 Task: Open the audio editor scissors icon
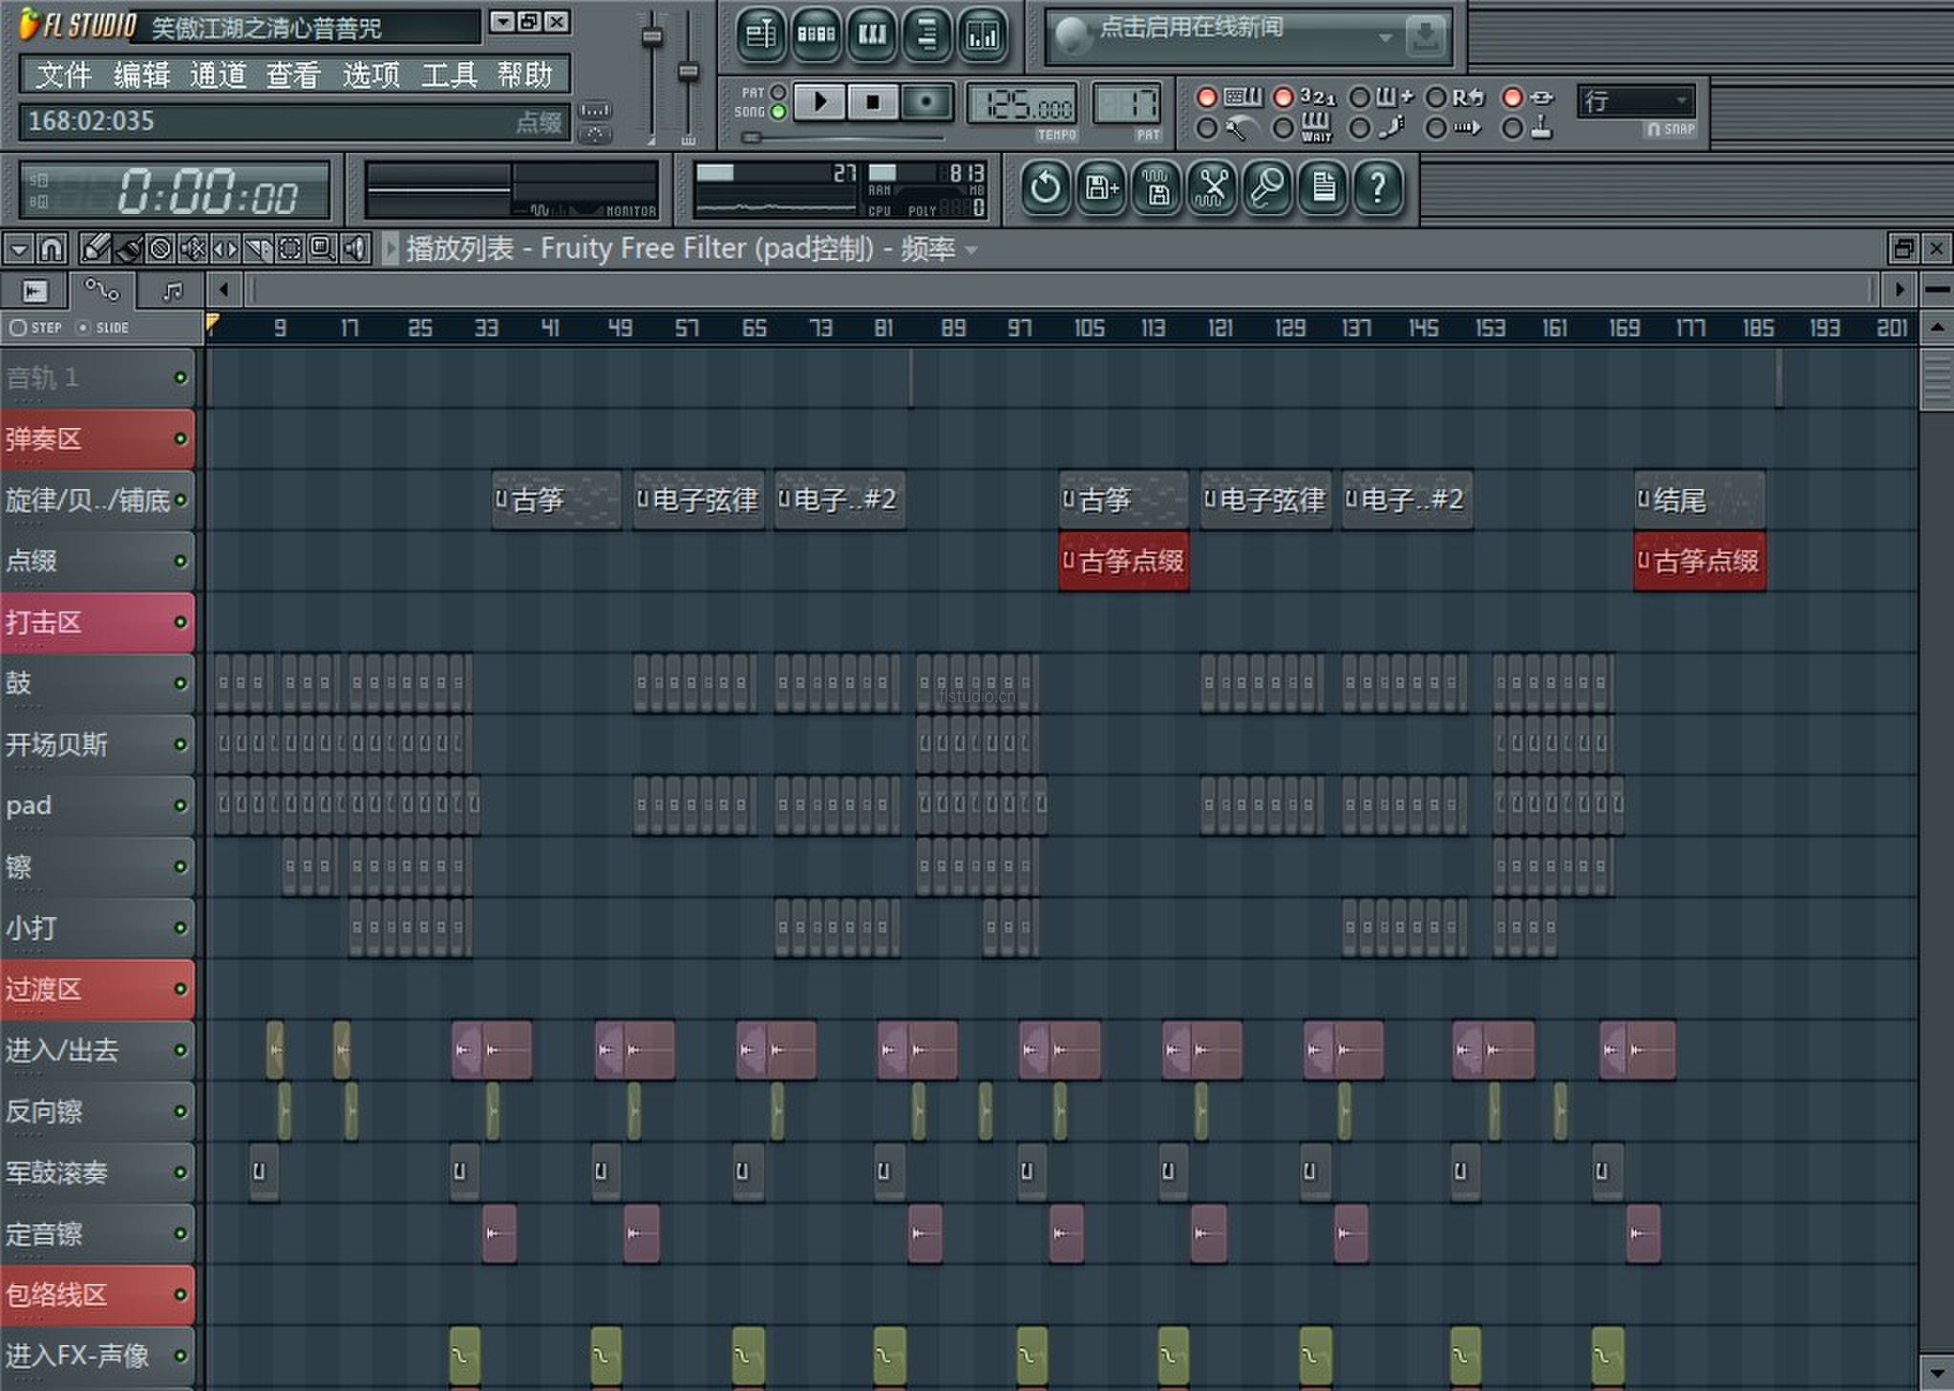[x=1212, y=187]
